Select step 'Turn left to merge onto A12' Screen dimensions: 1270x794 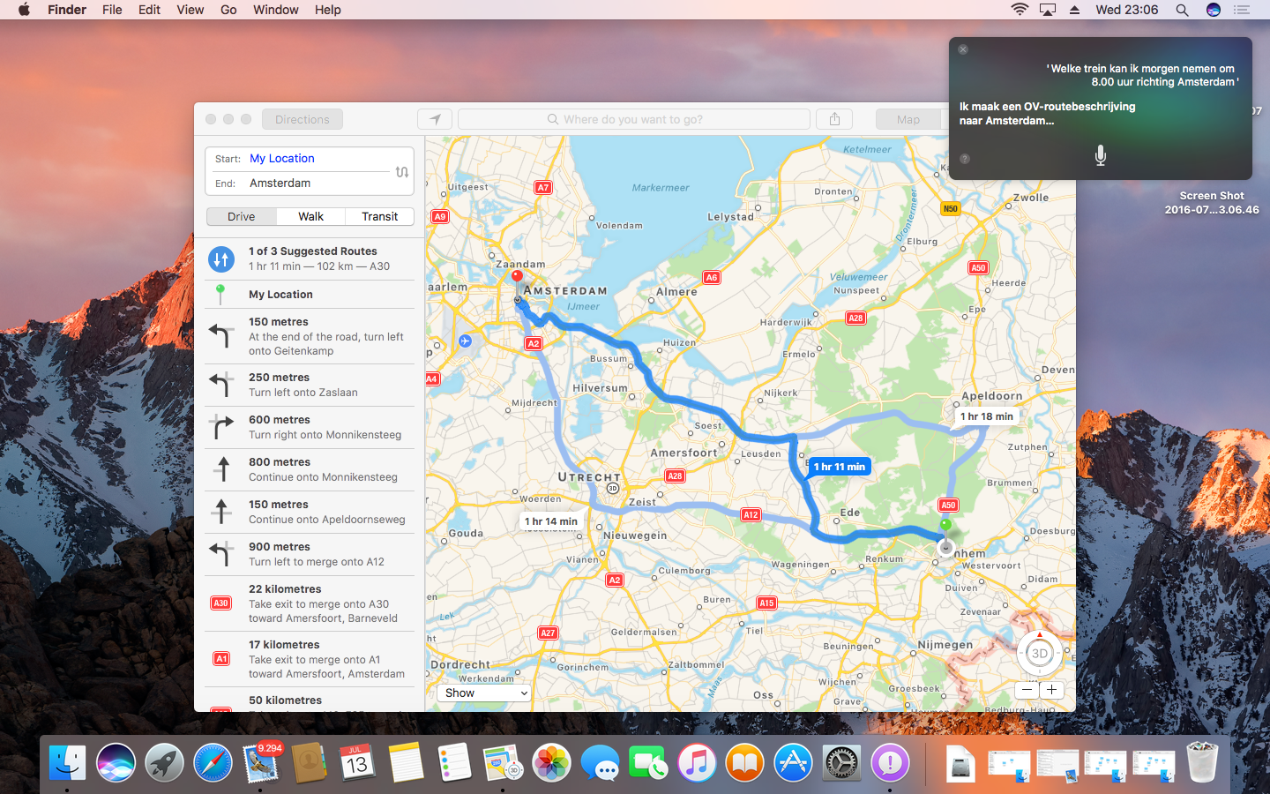pos(310,555)
